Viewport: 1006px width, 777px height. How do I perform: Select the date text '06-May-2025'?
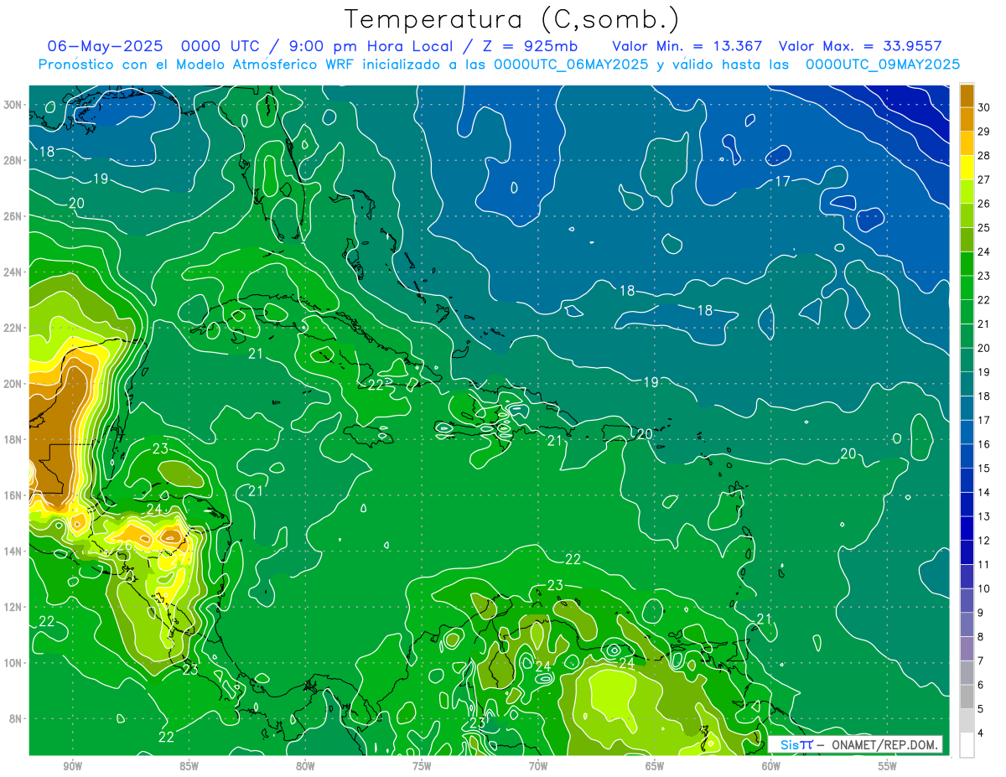click(103, 46)
